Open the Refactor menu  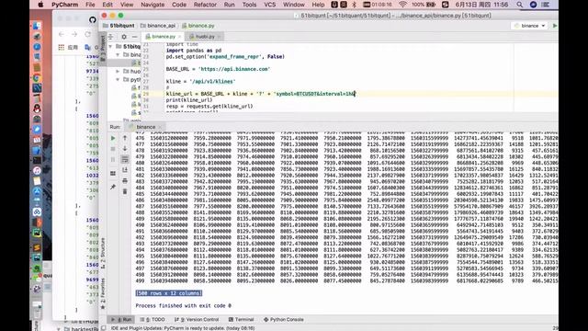(205, 5)
